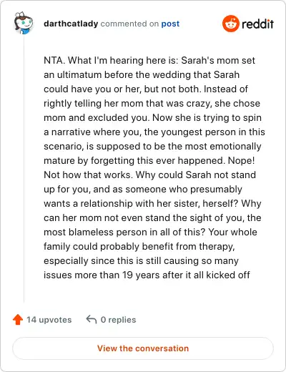
Task: Click the orange upvote arrow
Action: click(x=18, y=320)
